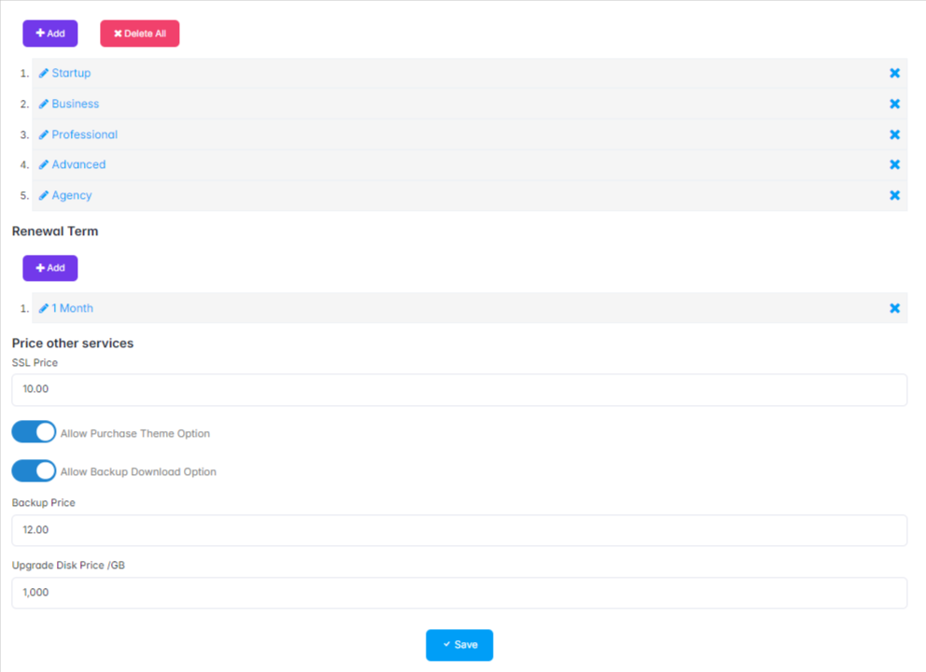Click the Professional plan name link
926x672 pixels.
pos(85,134)
